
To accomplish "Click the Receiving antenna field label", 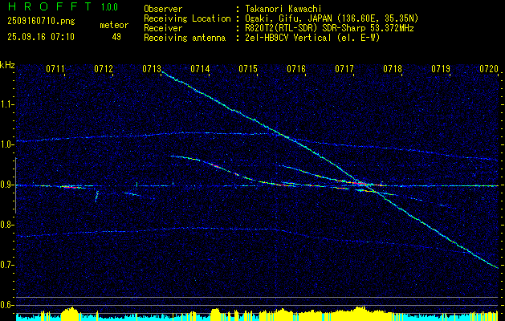I will tap(185, 38).
